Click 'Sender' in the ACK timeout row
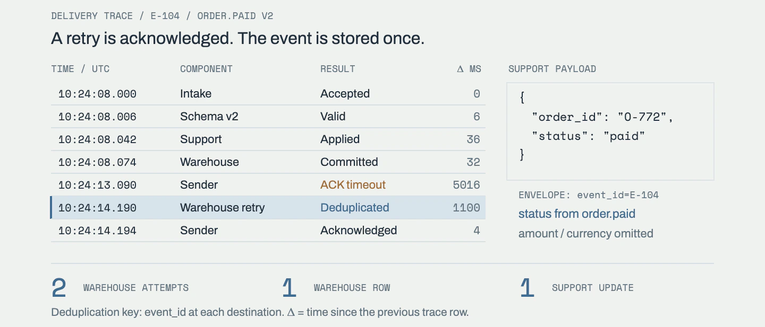This screenshot has width=765, height=327. 199,185
